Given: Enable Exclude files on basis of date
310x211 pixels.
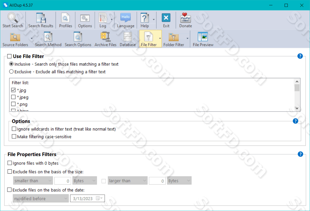Looking at the screenshot, I should click(9, 190).
